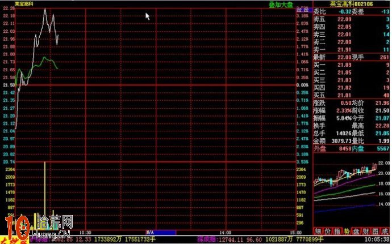Select the 指 tab
This screenshot has height=244, width=392.
[x=337, y=231]
